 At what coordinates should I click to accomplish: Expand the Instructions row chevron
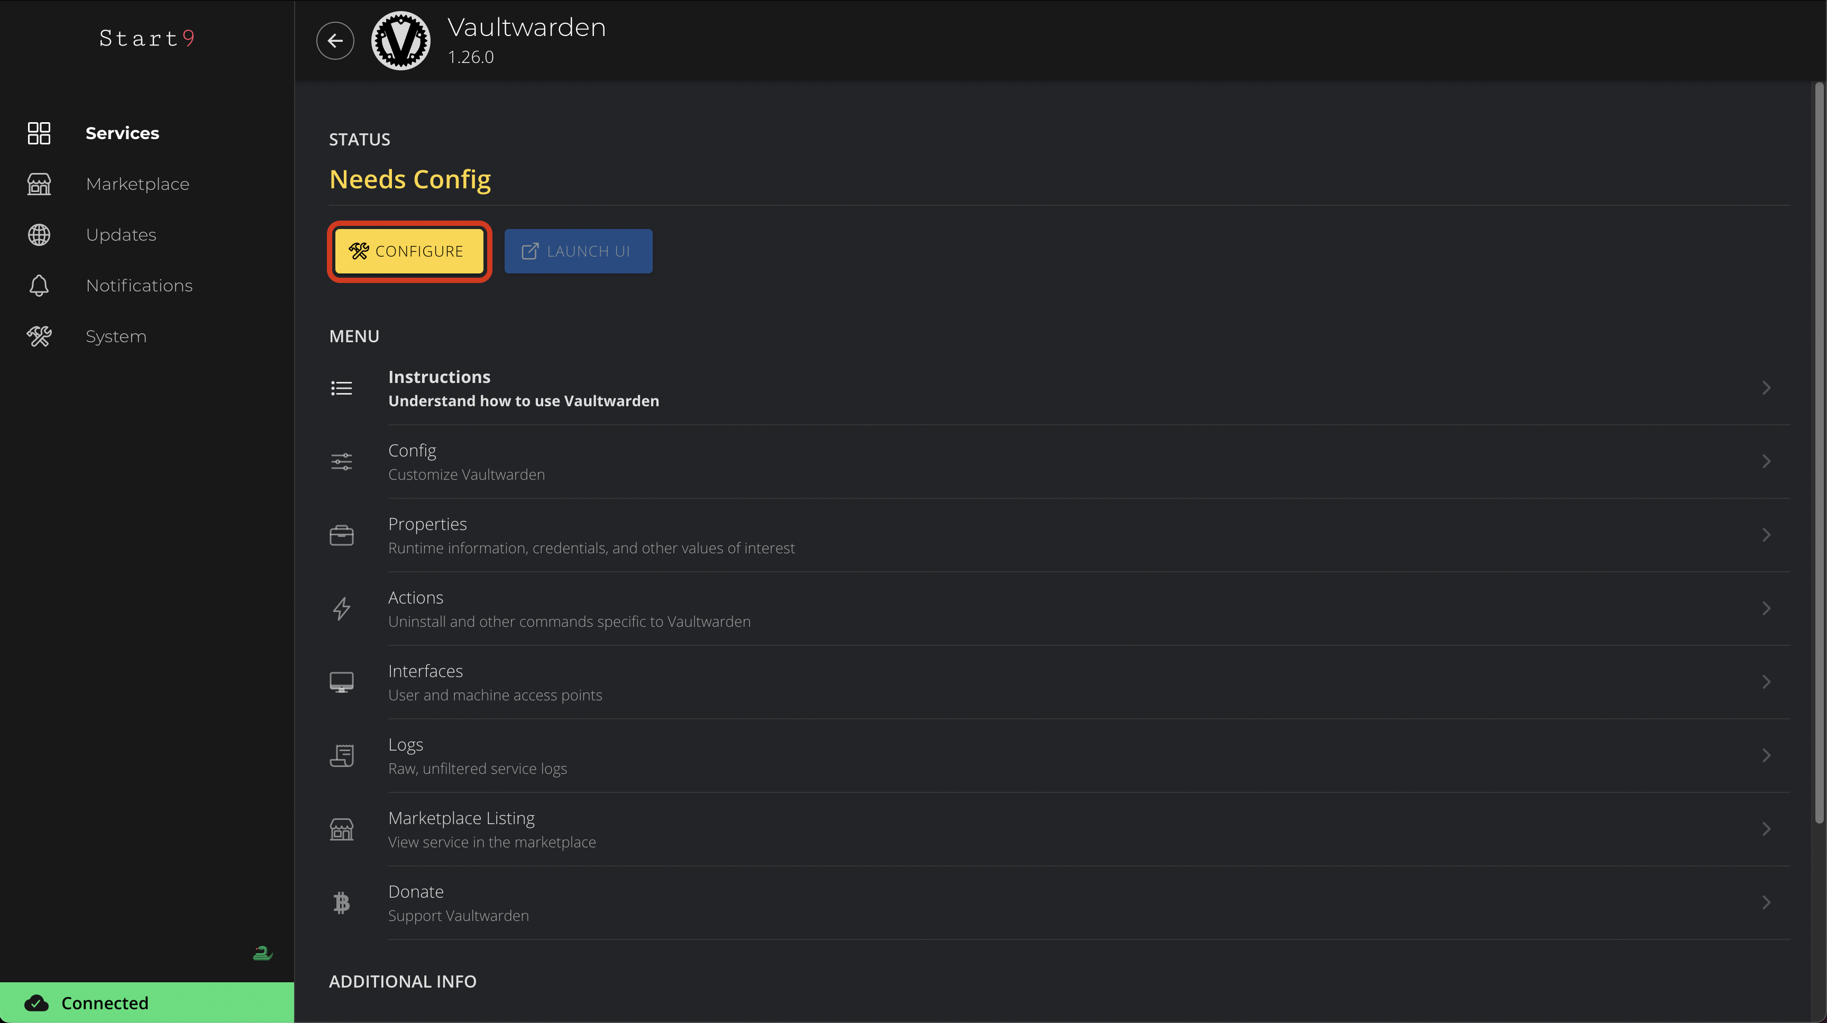point(1766,388)
